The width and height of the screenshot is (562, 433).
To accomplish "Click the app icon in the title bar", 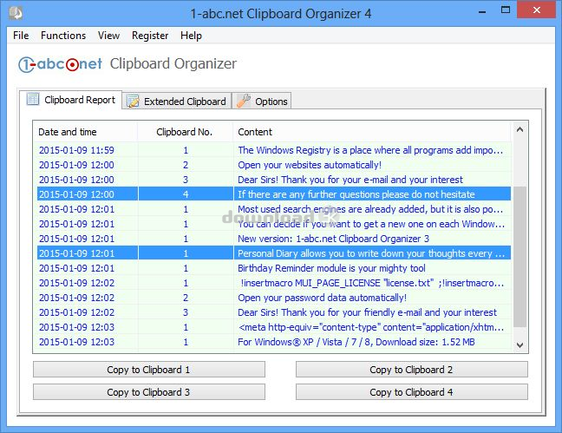I will coord(16,13).
